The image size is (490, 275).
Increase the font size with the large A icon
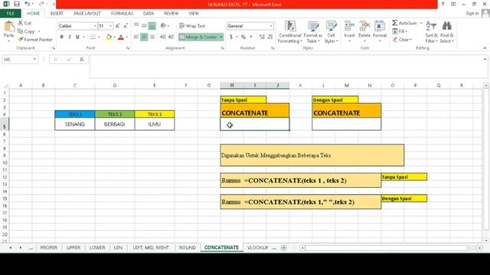coord(117,26)
